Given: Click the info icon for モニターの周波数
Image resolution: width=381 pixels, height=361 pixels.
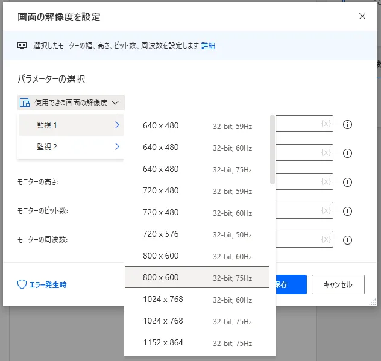Looking at the screenshot, I should click(347, 240).
